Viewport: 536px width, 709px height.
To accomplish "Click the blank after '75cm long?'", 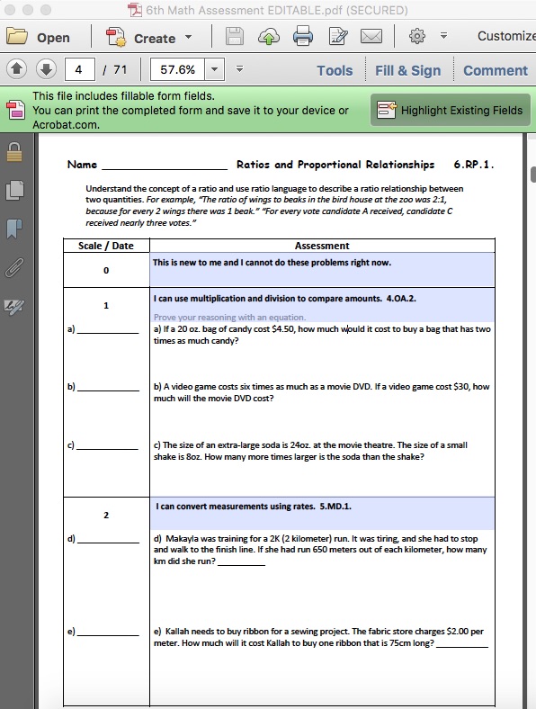I will coord(462,643).
